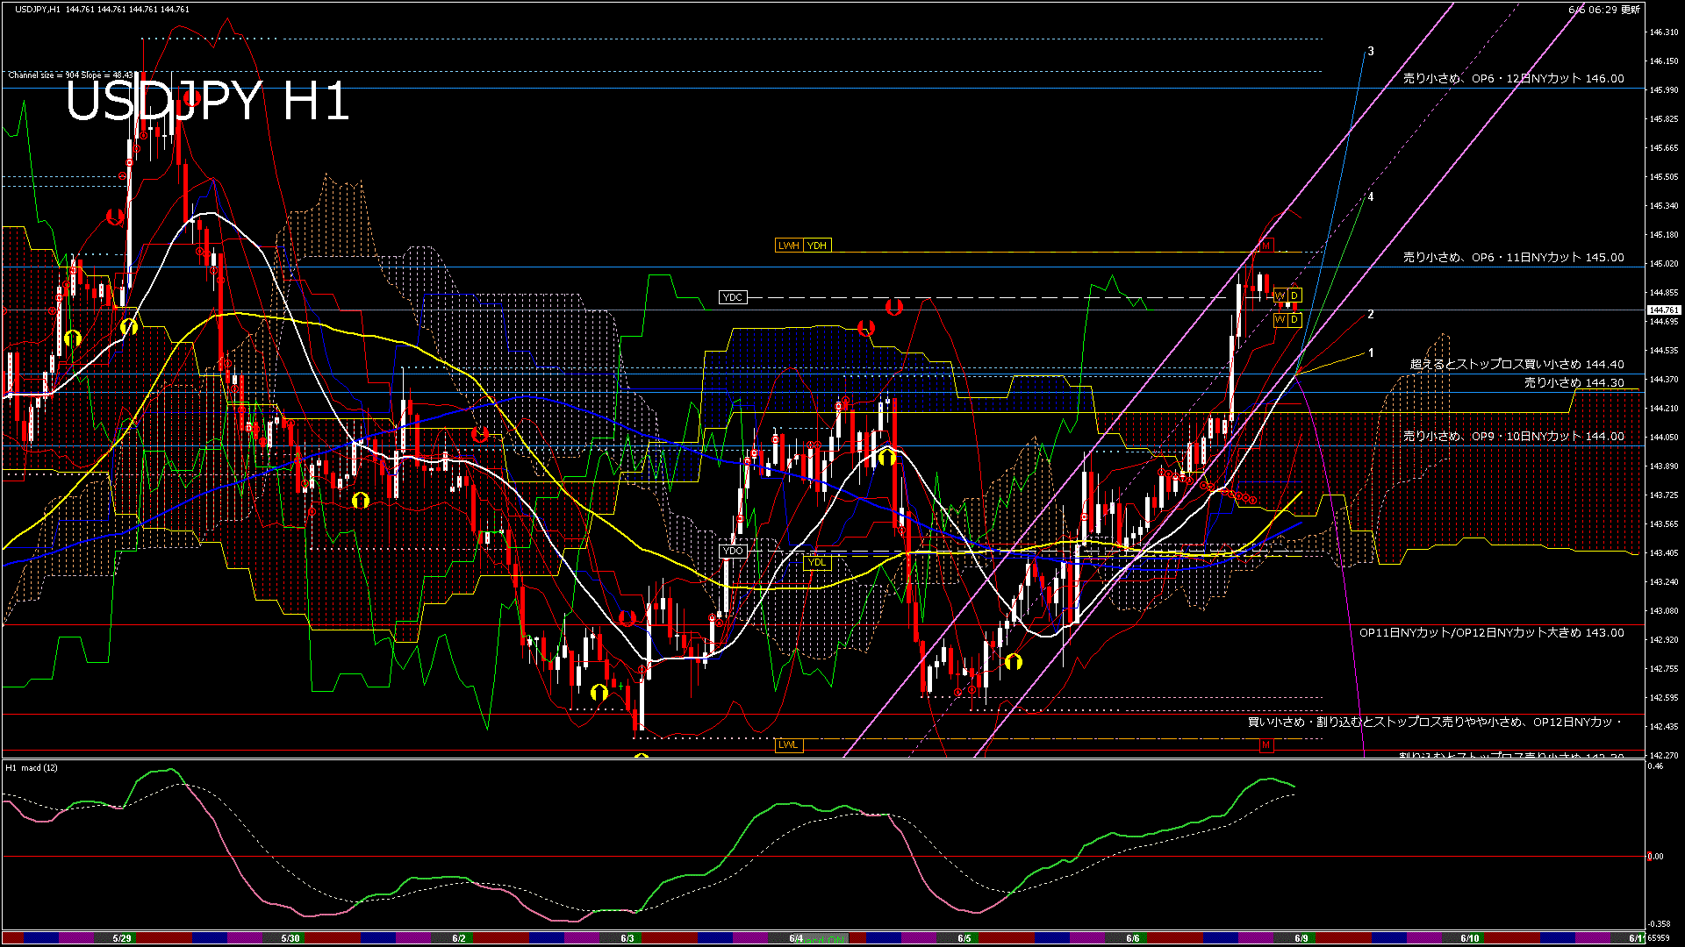Click the 6/2 date on time axis
This screenshot has height=947, width=1685.
pyautogui.click(x=459, y=938)
